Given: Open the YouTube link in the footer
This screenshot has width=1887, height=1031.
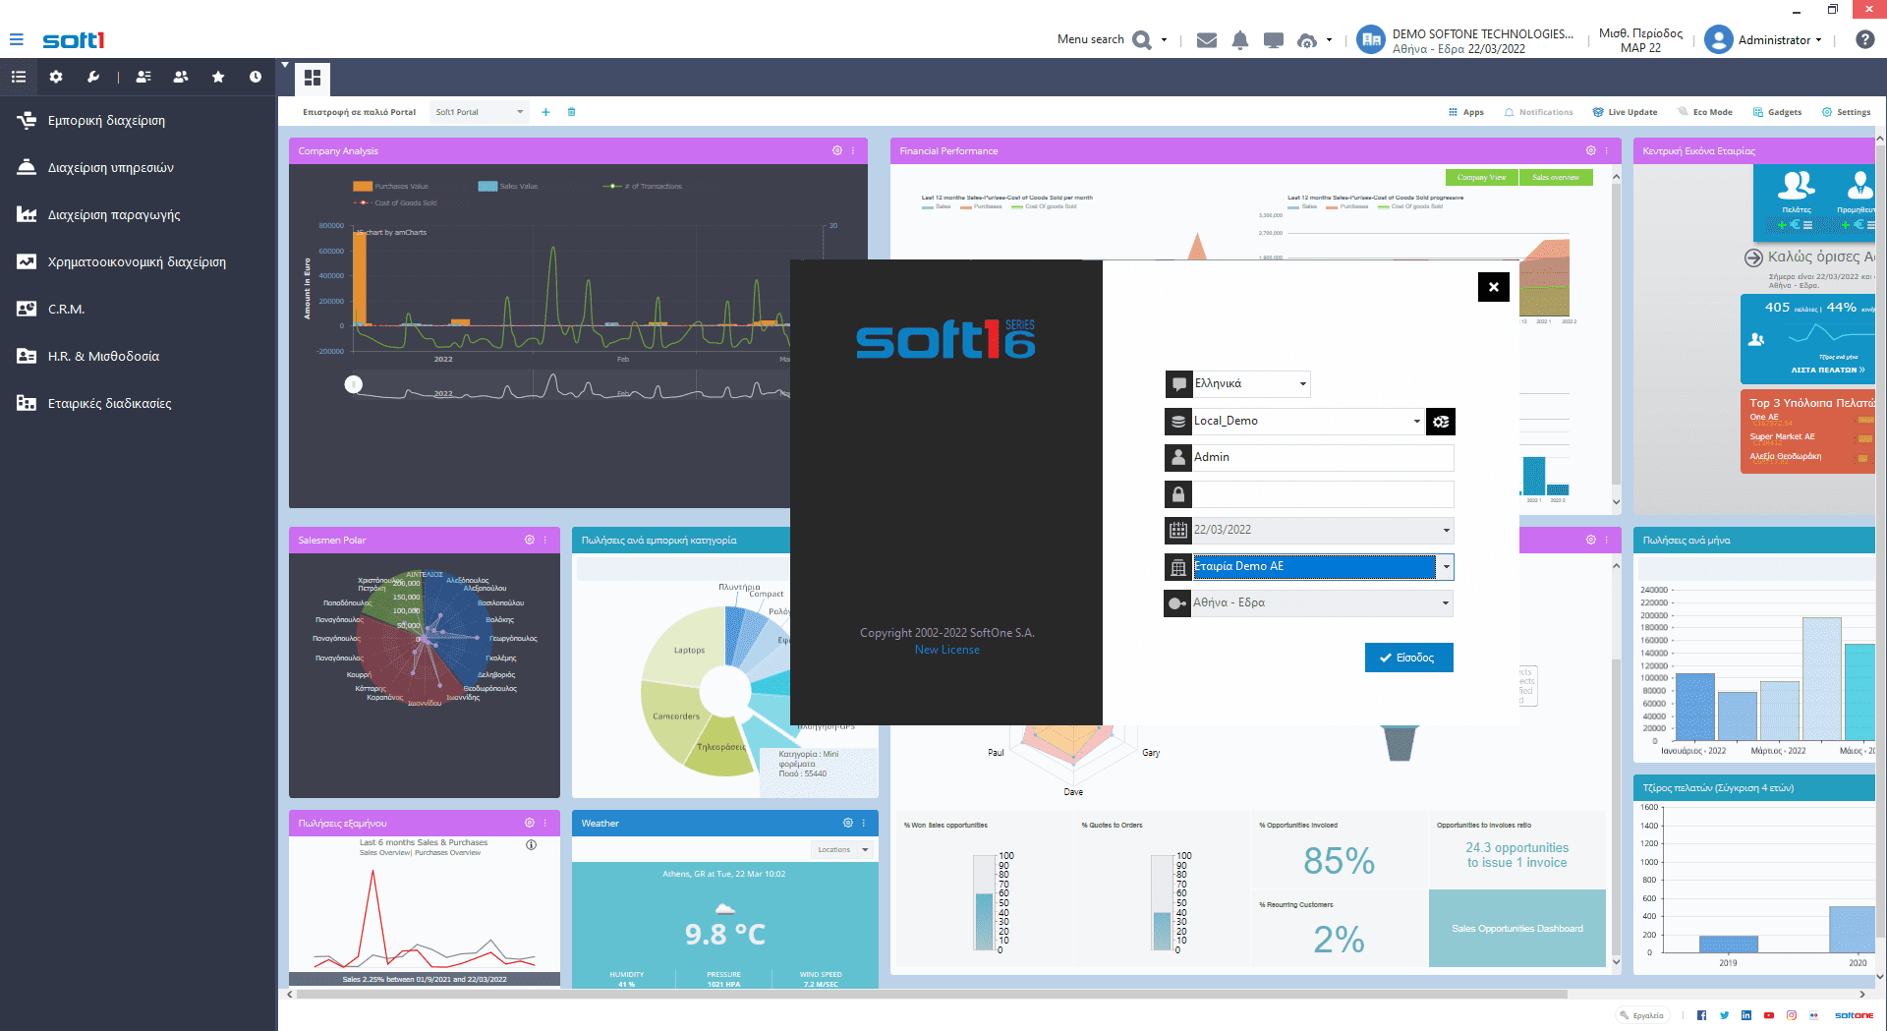Looking at the screenshot, I should [1769, 1015].
